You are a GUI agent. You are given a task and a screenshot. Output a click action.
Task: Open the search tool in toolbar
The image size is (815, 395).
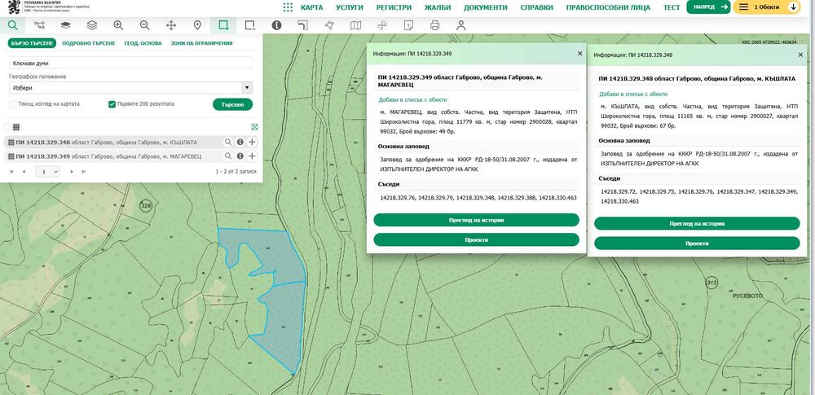click(13, 25)
